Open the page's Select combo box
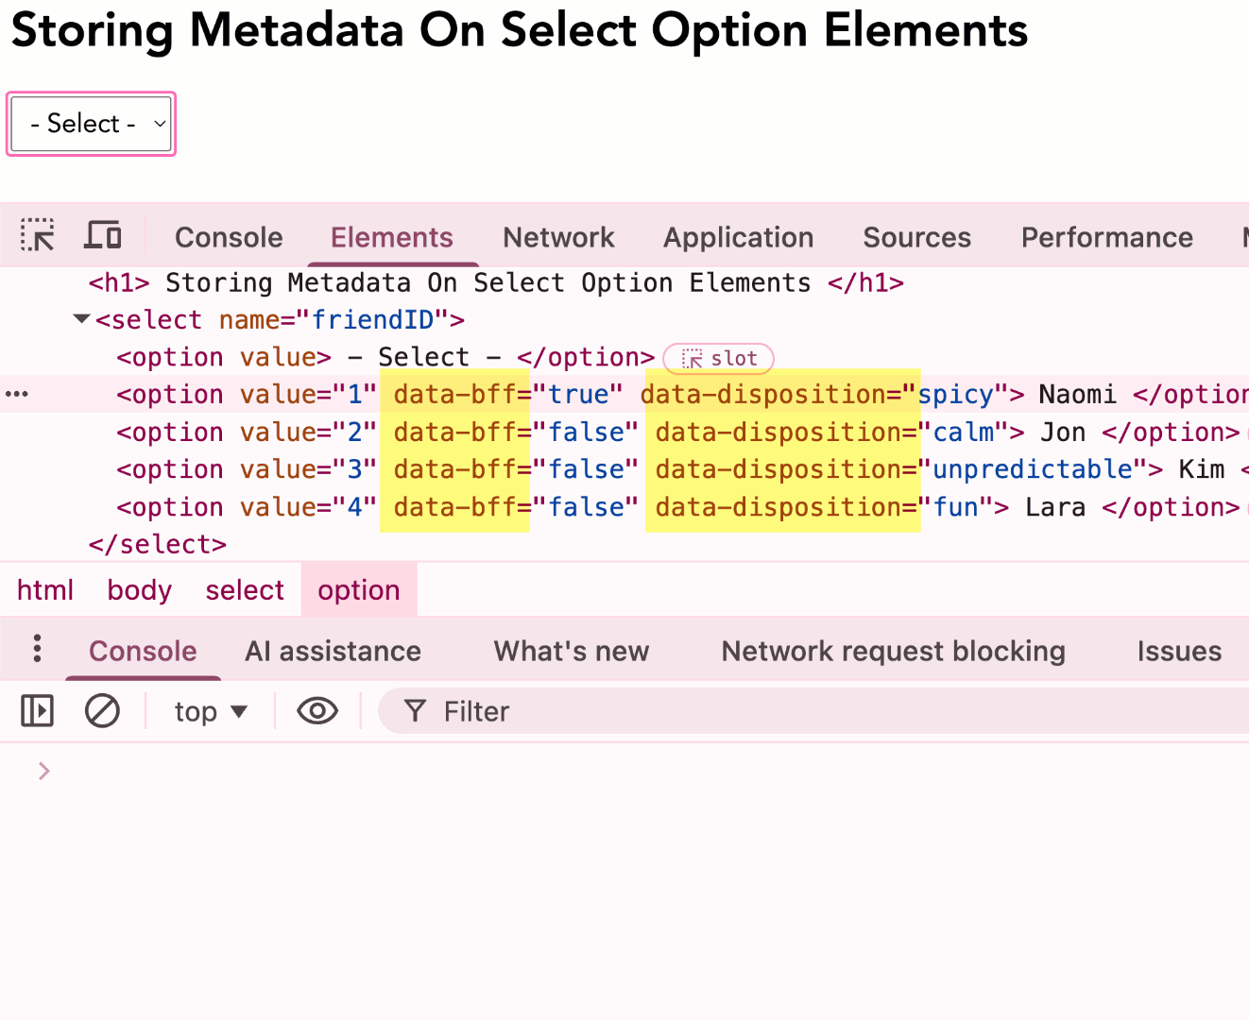1249x1020 pixels. pos(91,123)
